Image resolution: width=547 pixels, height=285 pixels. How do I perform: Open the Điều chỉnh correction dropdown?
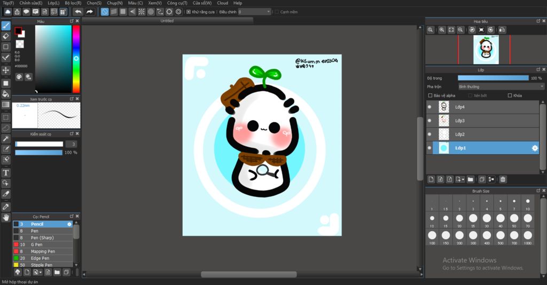(x=269, y=12)
